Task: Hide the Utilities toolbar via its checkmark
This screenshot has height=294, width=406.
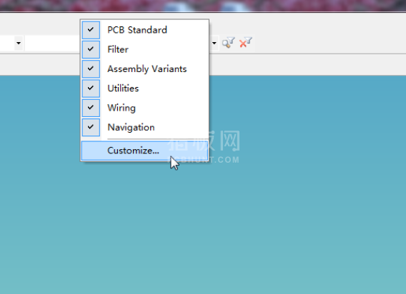Action: point(91,88)
